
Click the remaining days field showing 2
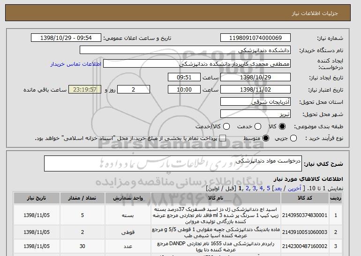[134, 90]
